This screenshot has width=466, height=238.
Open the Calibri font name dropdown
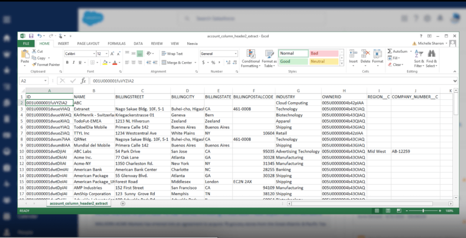tap(94, 54)
